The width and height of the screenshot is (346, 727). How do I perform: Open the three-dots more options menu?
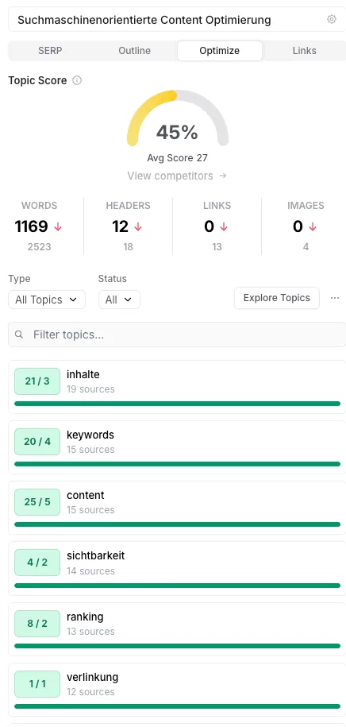click(335, 298)
